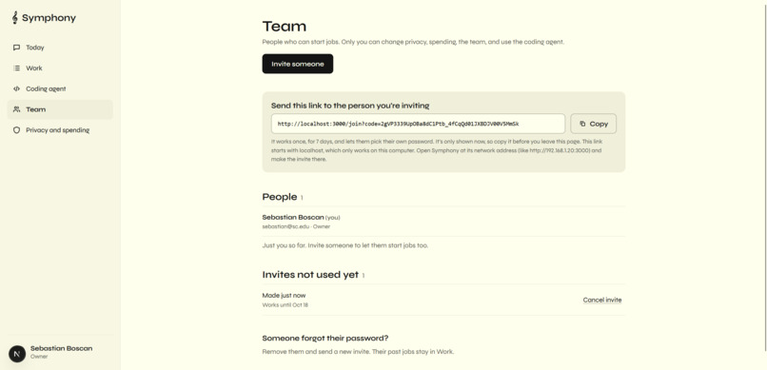Click the copy icon beside the invite link
767x370 pixels.
point(582,124)
